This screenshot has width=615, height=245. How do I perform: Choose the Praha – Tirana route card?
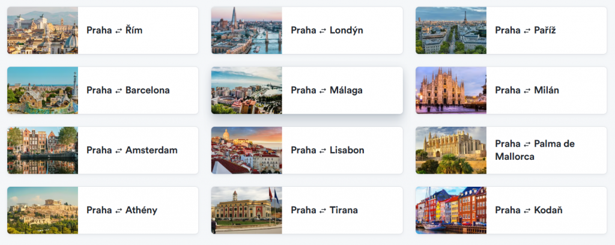307,210
